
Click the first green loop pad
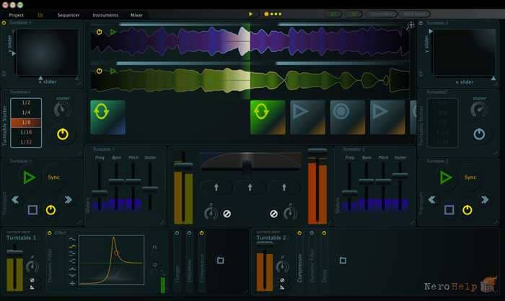[108, 117]
